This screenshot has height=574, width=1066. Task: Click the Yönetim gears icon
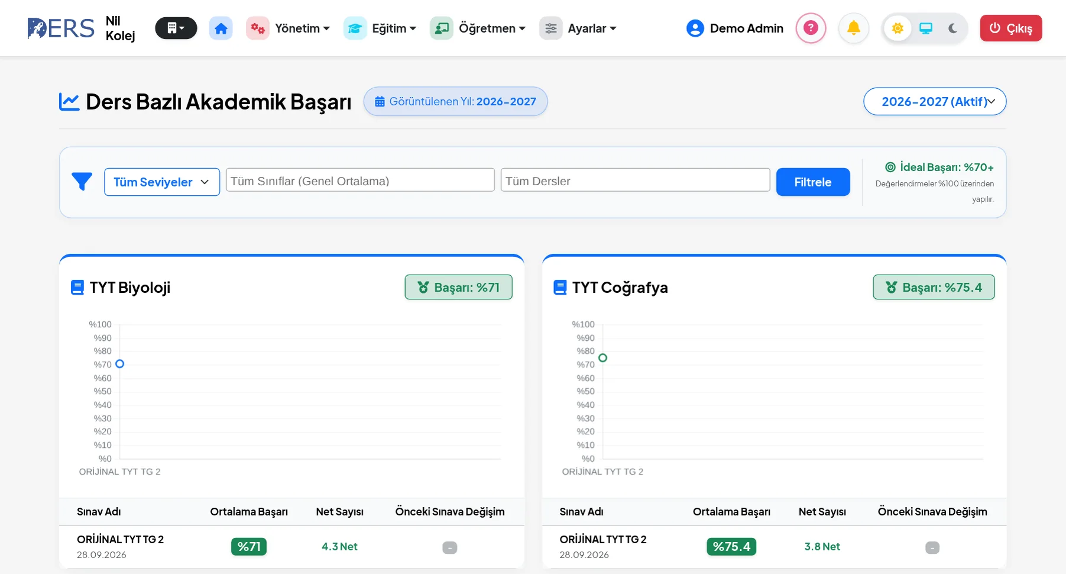tap(258, 28)
